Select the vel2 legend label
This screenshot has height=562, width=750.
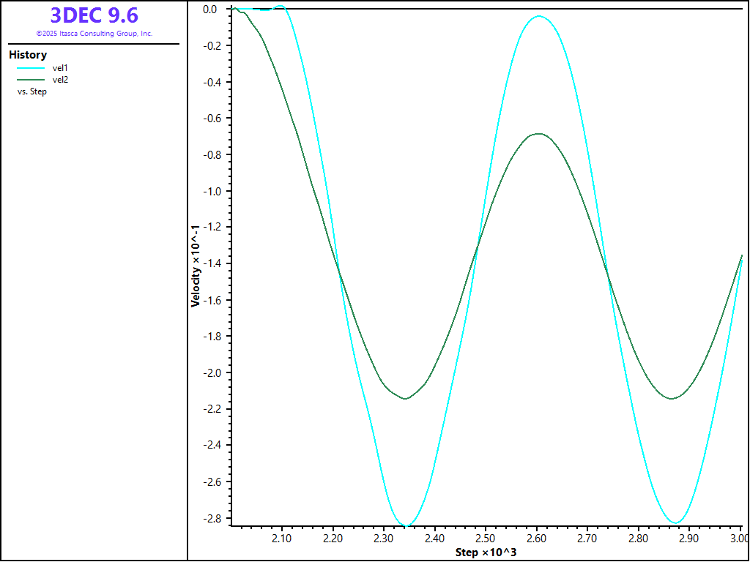coord(60,80)
